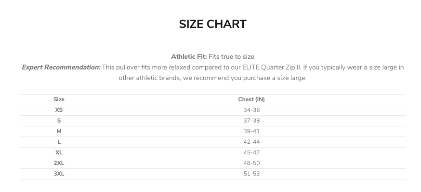Click the 'Fits true to size' text

point(231,57)
